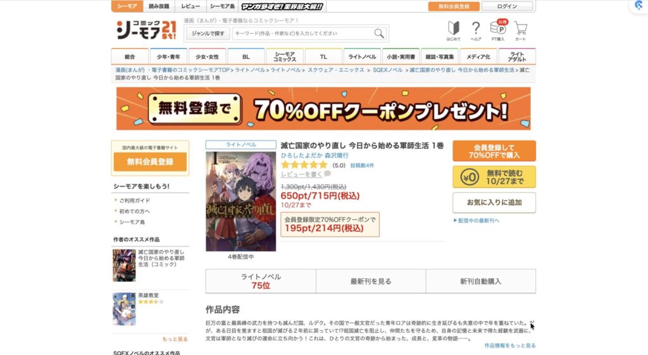Open the ジャンルで探す genre dropdown
The image size is (648, 355).
tap(208, 34)
